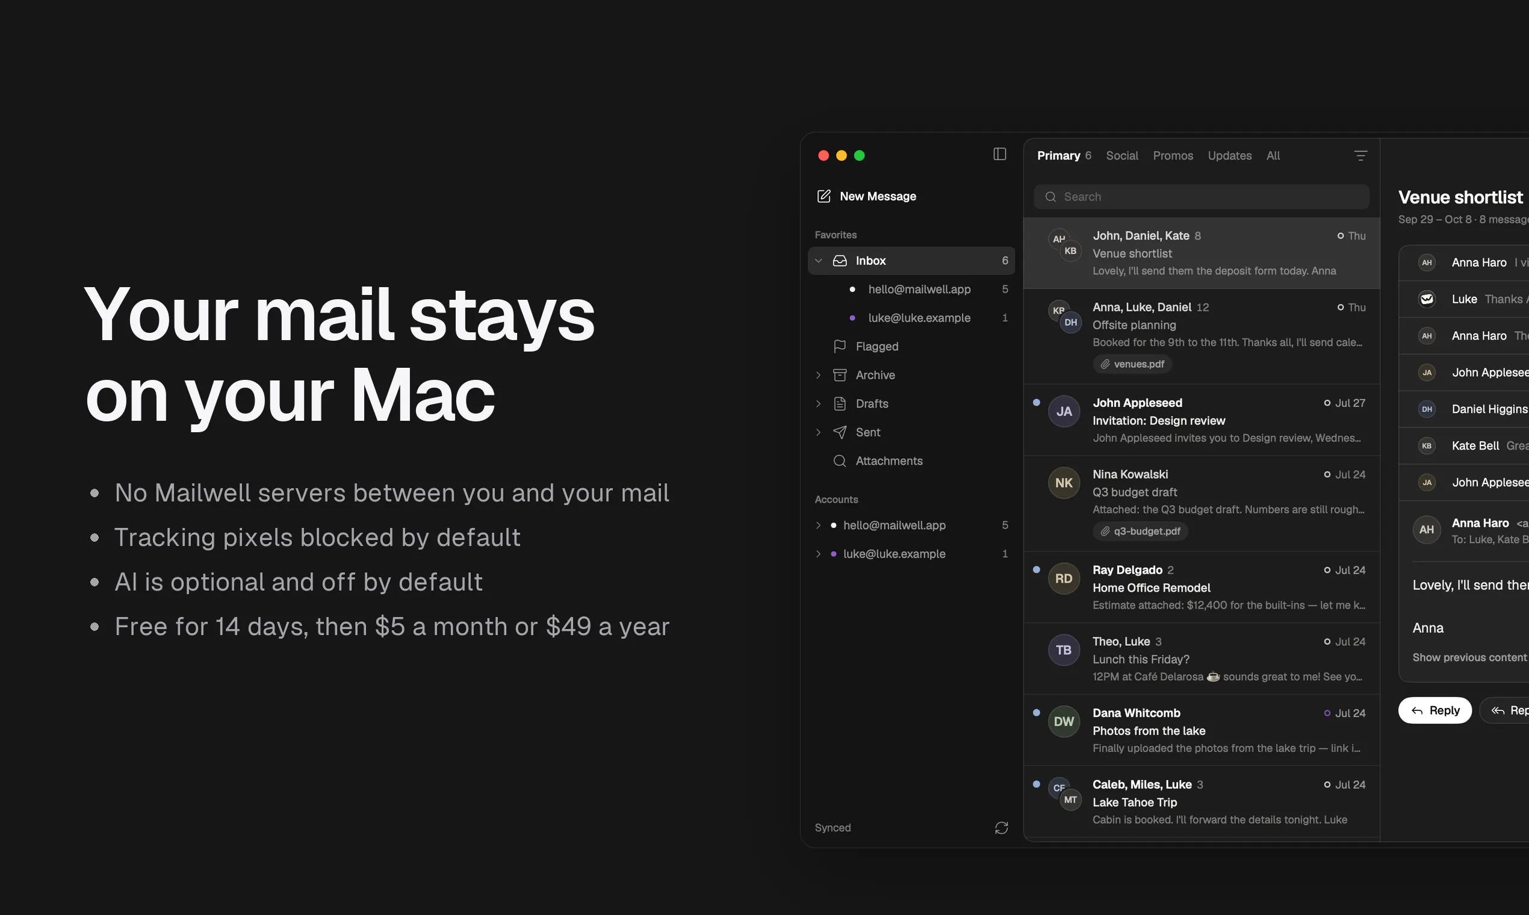1529x915 pixels.
Task: Switch to the Social tab
Action: tap(1121, 155)
